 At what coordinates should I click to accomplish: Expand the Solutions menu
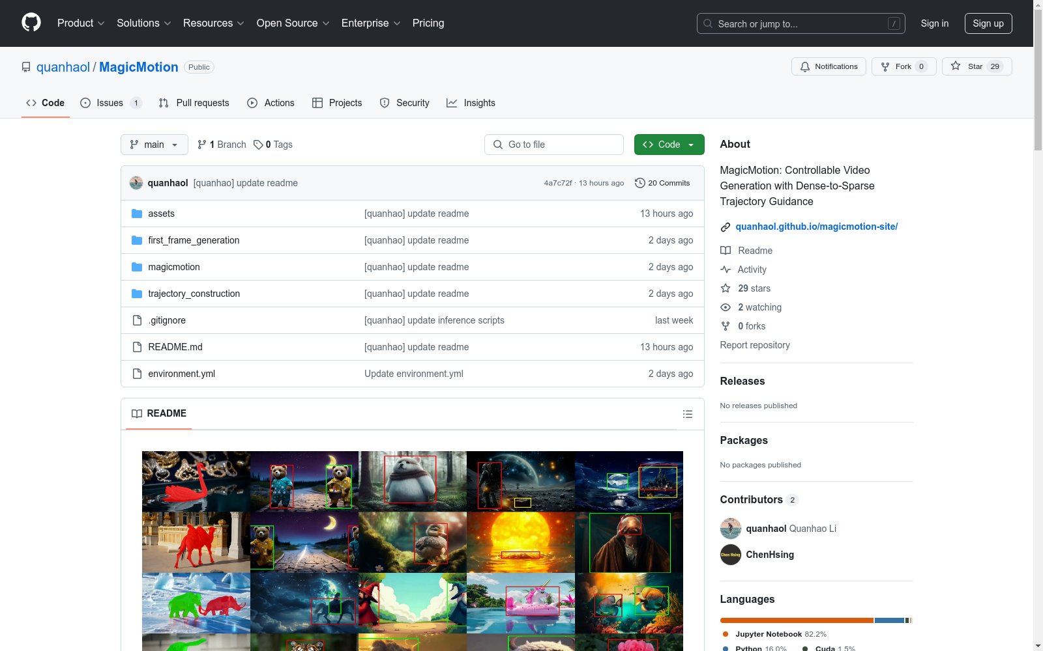pyautogui.click(x=144, y=23)
